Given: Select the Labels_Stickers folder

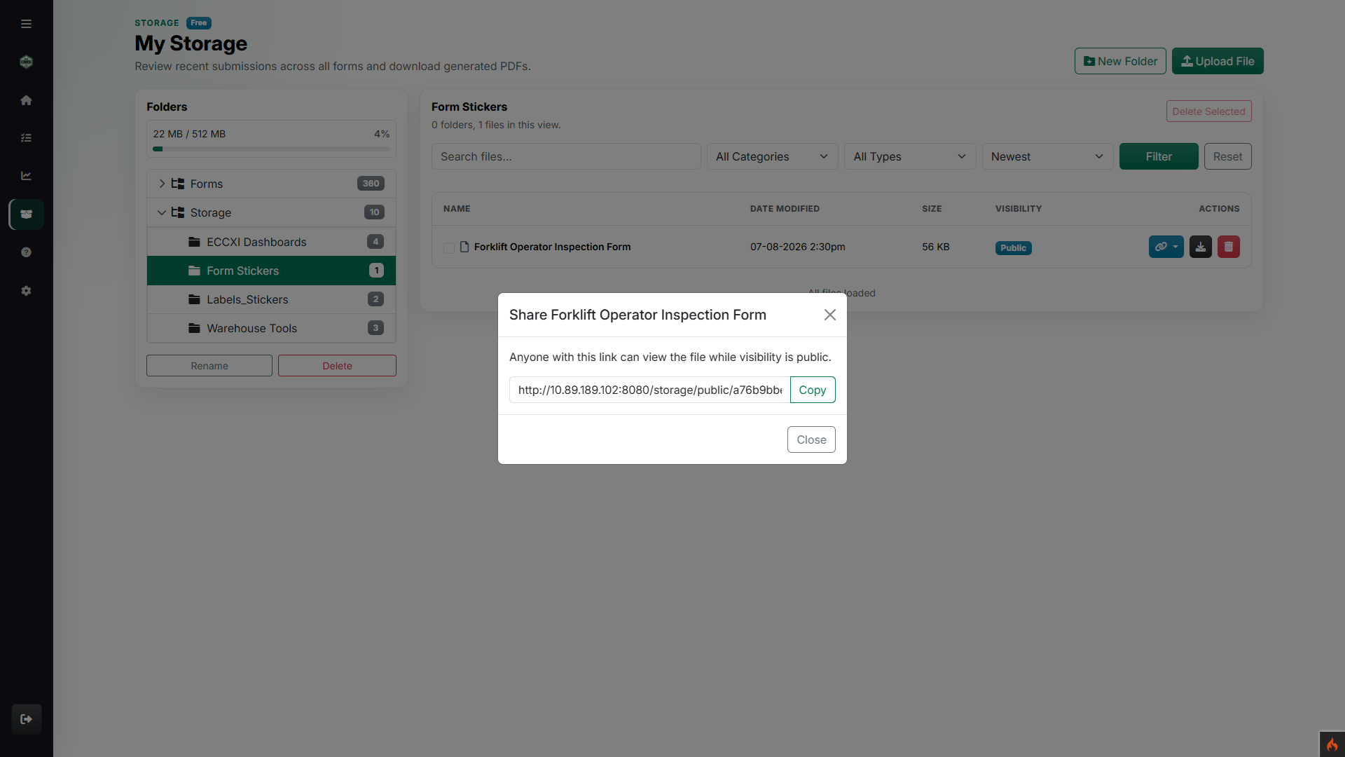Looking at the screenshot, I should tap(271, 299).
